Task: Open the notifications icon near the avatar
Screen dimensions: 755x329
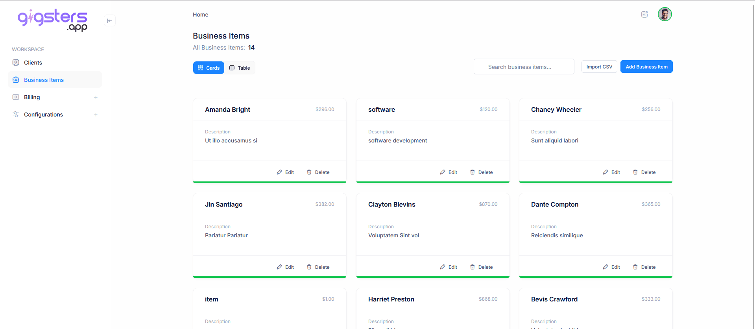Action: pyautogui.click(x=644, y=15)
